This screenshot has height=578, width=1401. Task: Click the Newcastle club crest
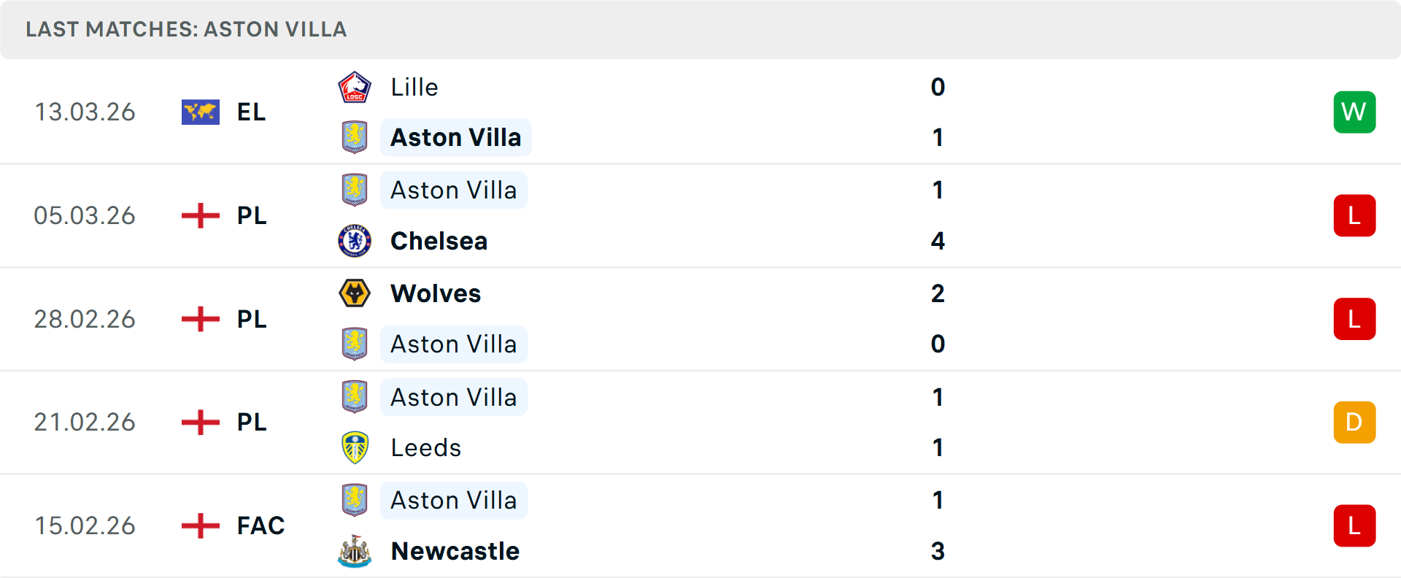pyautogui.click(x=355, y=551)
